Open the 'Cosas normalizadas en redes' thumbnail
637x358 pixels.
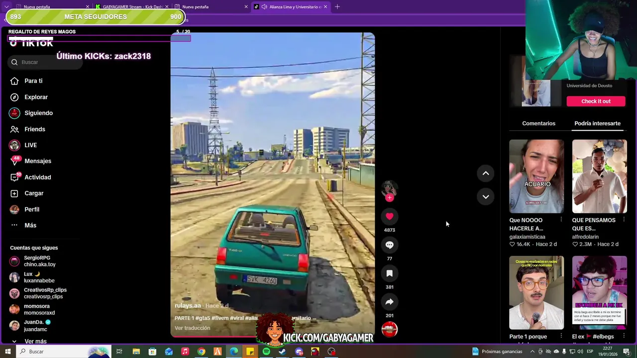tap(536, 293)
